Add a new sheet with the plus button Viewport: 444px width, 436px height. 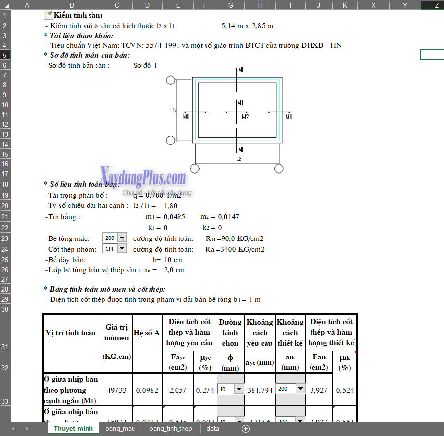pos(246,429)
